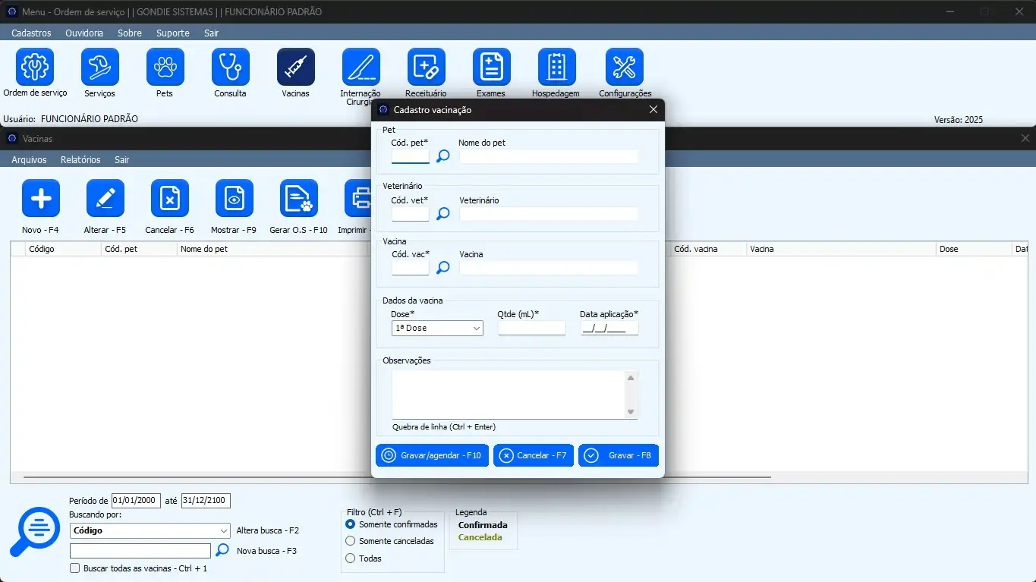1036x582 pixels.
Task: Open the Relatórios menu
Action: point(80,160)
